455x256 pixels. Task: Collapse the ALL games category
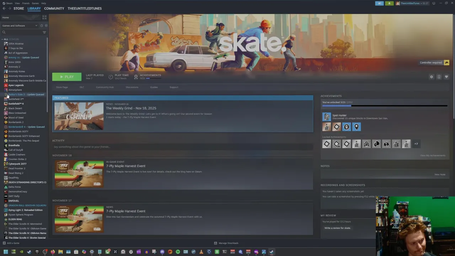click(2, 39)
